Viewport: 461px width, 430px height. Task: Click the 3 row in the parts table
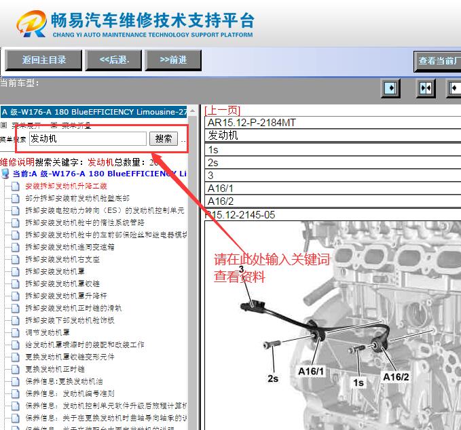pos(333,176)
